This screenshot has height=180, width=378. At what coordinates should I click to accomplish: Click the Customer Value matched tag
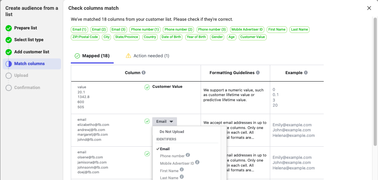point(253,37)
